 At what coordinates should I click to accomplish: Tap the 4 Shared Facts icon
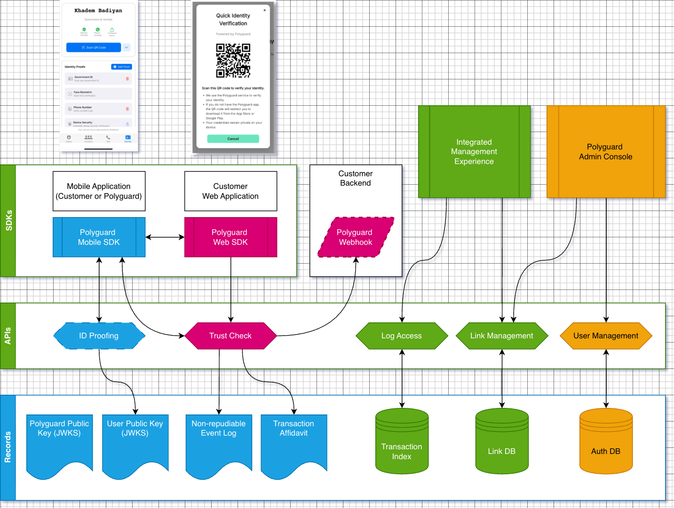111,30
